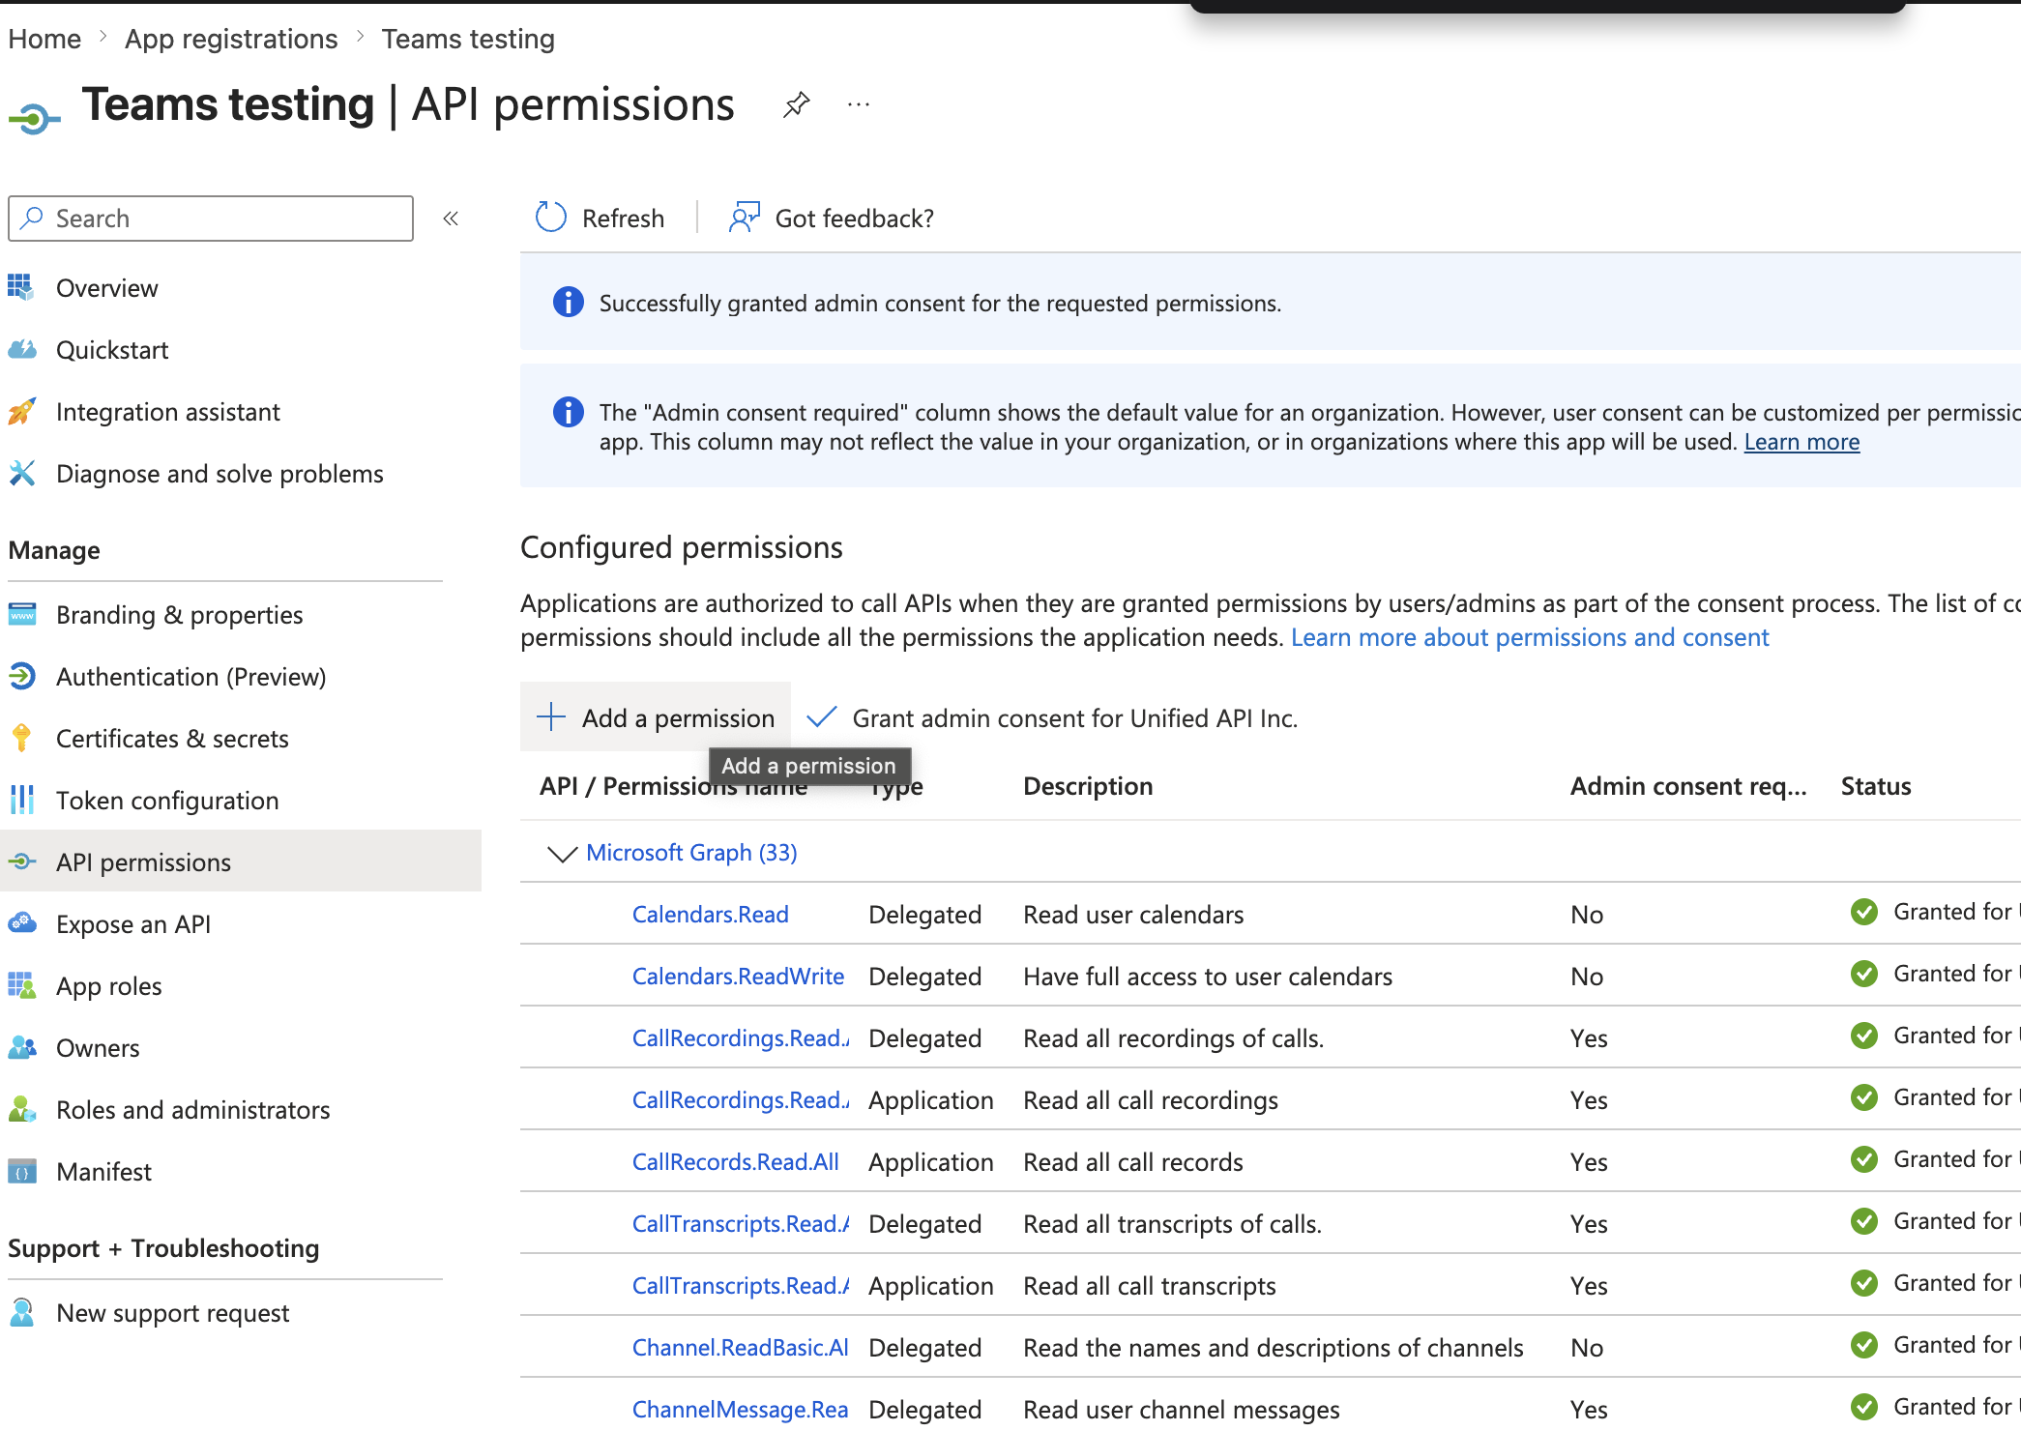Screen dimensions: 2021x1431
Task: Open Quickstart in the sidebar menu
Action: pyautogui.click(x=112, y=350)
